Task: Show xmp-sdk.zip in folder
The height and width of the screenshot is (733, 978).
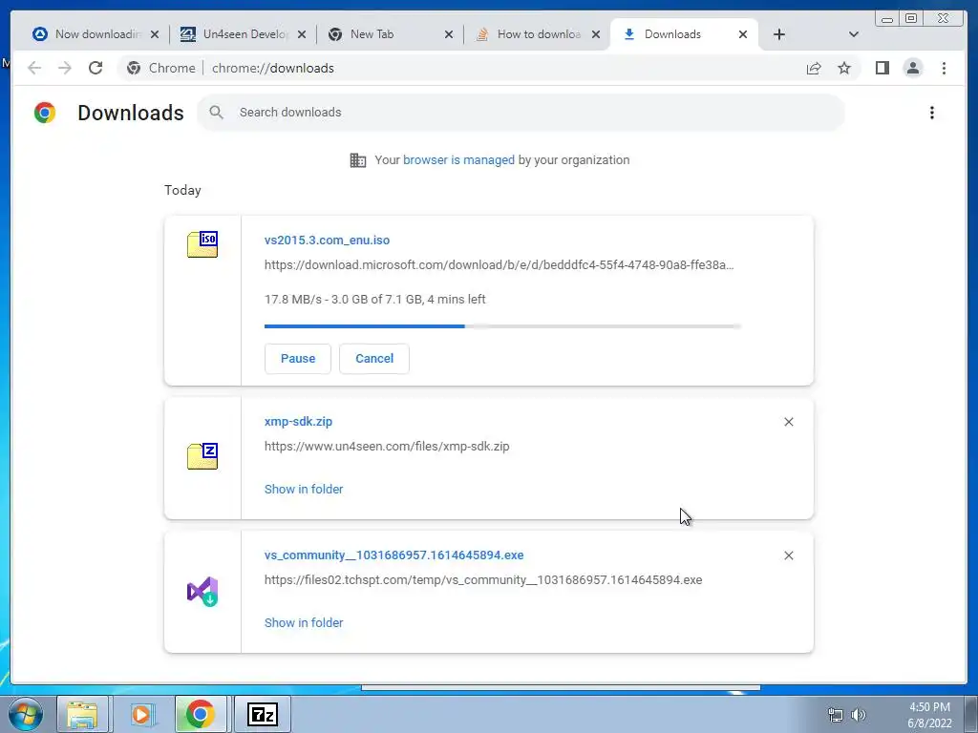Action: pyautogui.click(x=304, y=490)
